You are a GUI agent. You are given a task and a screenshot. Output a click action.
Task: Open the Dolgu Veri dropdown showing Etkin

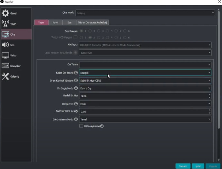click(x=145, y=104)
